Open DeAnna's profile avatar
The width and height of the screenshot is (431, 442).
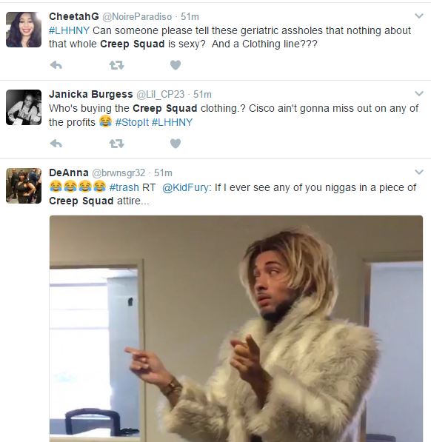click(x=24, y=186)
